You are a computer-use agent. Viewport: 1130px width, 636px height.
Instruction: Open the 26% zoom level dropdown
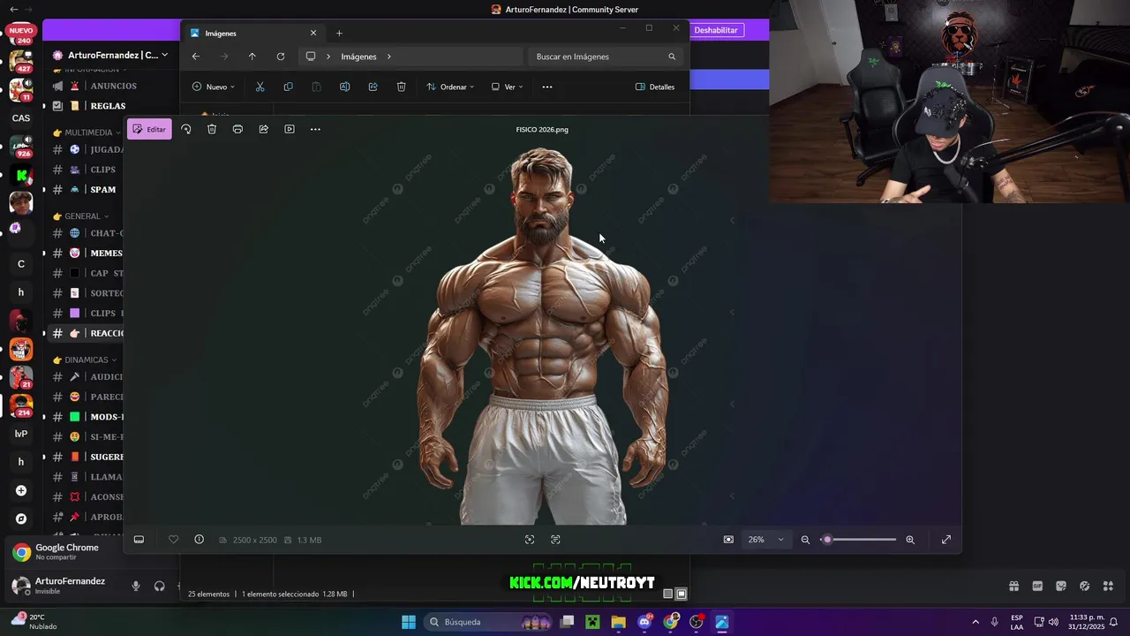point(765,540)
